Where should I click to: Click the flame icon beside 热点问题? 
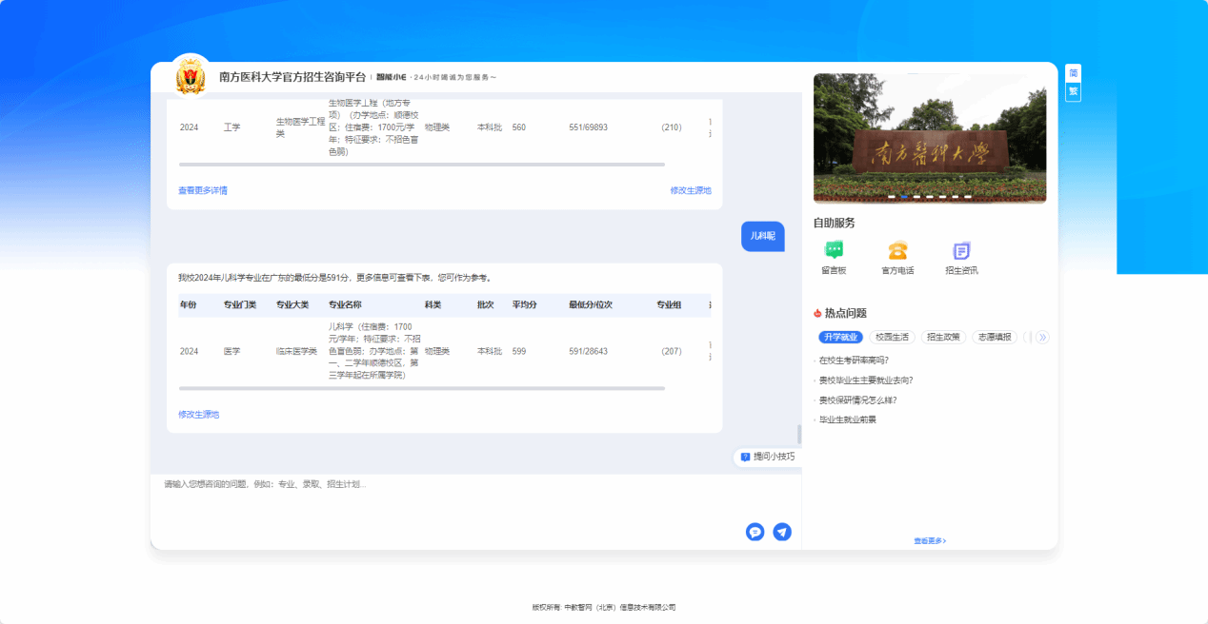click(x=817, y=313)
